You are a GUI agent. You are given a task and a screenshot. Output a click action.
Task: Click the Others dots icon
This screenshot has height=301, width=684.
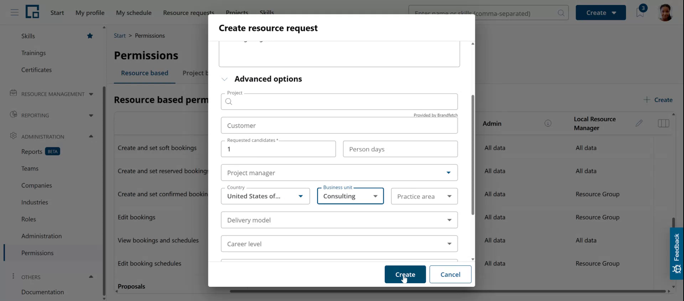click(14, 276)
